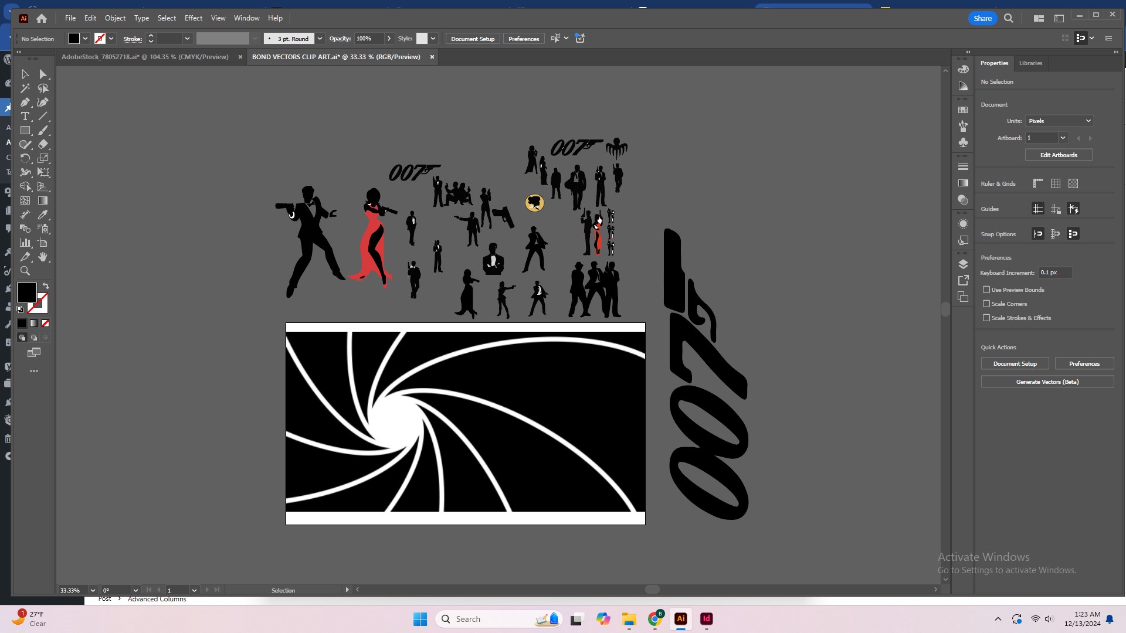This screenshot has width=1126, height=633.
Task: Click the Share button
Action: [982, 18]
